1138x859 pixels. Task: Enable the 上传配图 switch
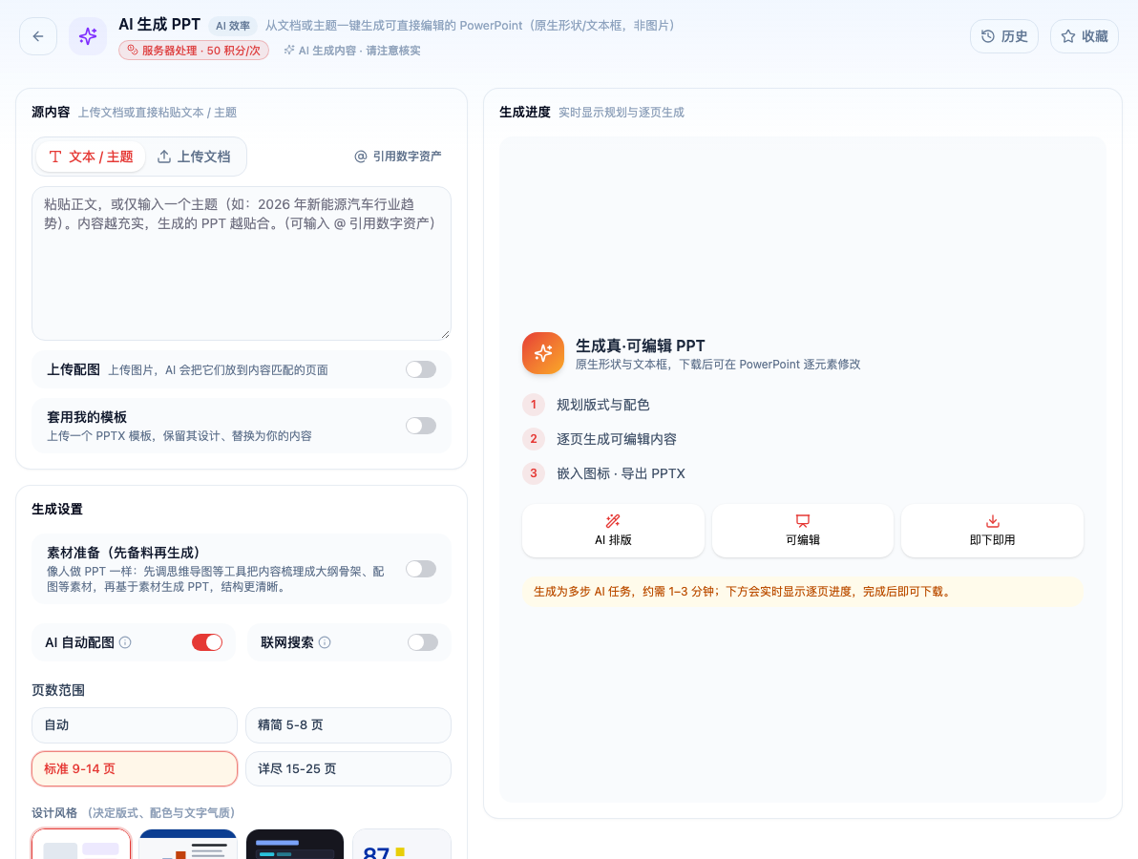(421, 370)
